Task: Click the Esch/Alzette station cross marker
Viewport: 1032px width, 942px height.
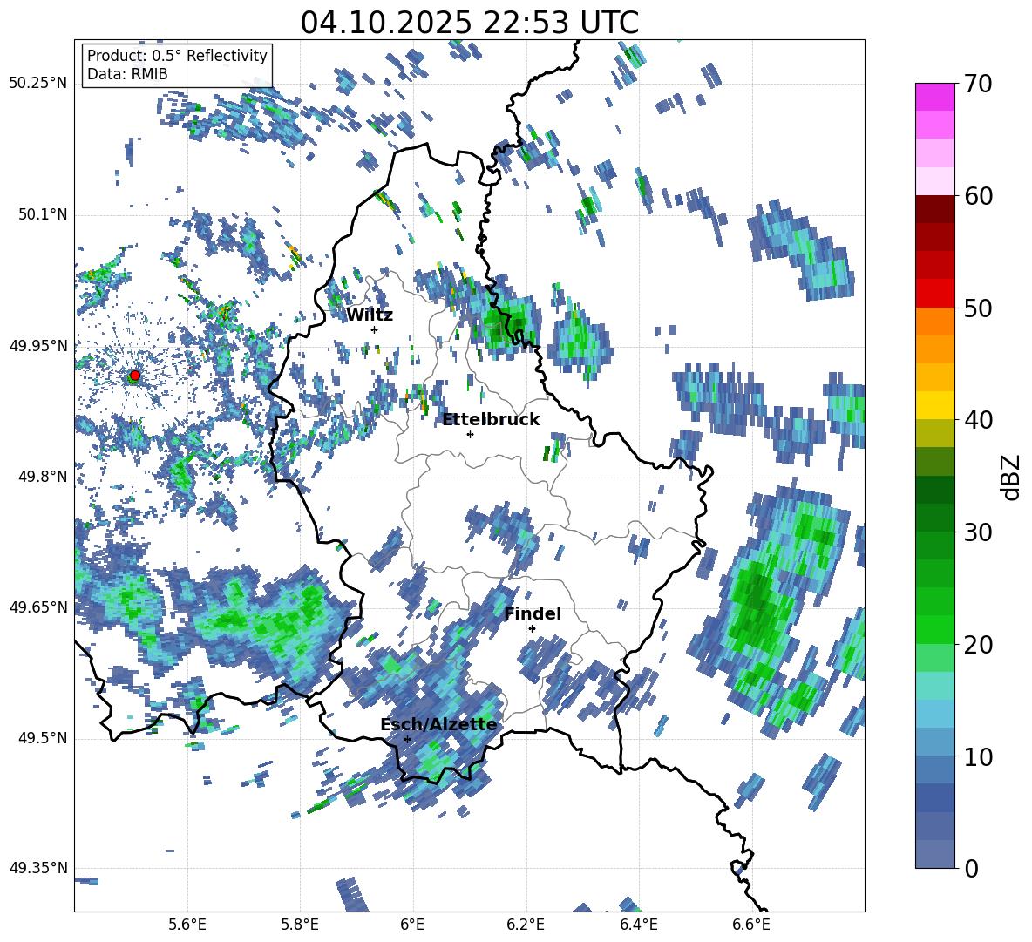Action: coord(407,739)
